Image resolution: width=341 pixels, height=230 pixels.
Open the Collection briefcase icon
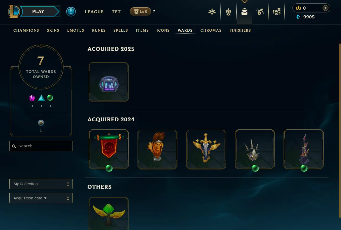point(244,12)
